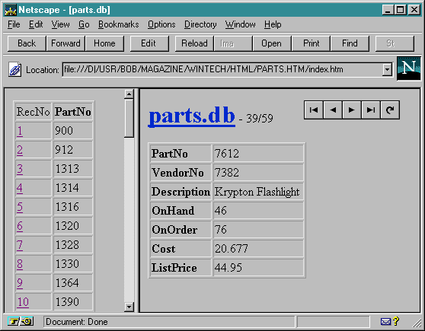The image size is (425, 331).
Task: Click the location link paperclip icon
Action: click(14, 70)
